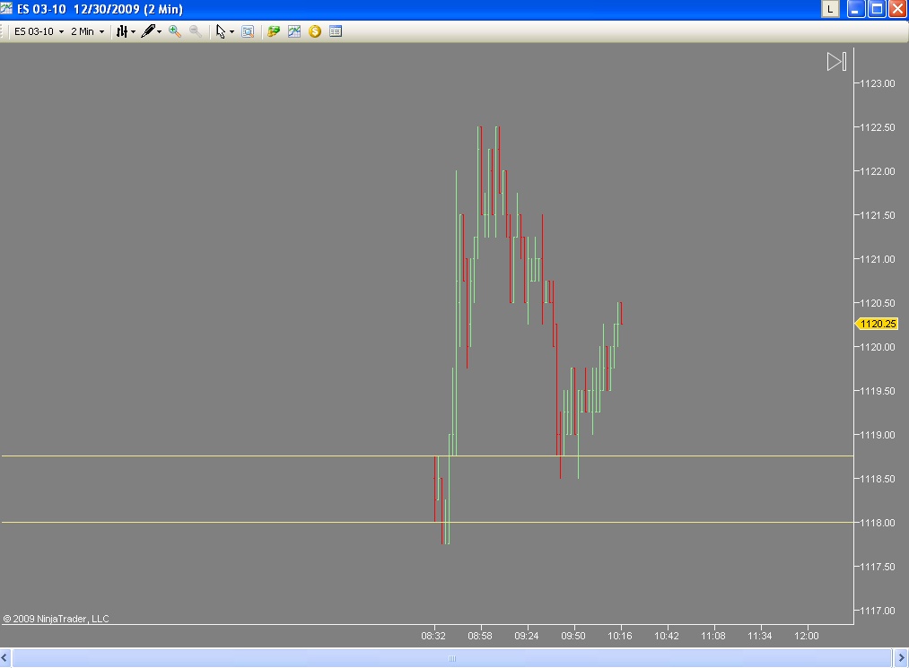The width and height of the screenshot is (909, 668).
Task: Expand the cursor type dropdown arrow
Action: [x=232, y=32]
